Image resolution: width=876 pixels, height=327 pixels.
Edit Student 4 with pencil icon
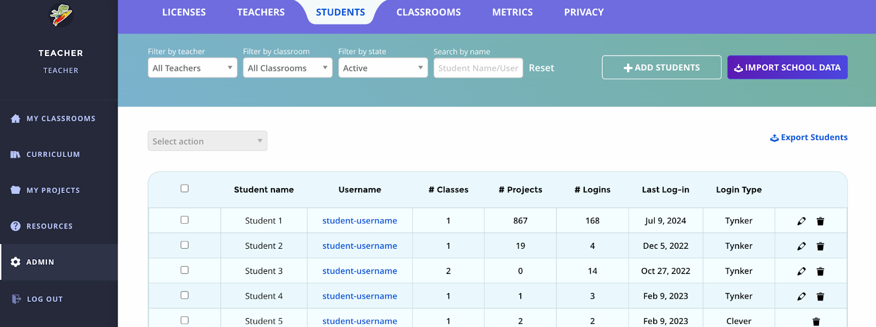[x=802, y=296]
